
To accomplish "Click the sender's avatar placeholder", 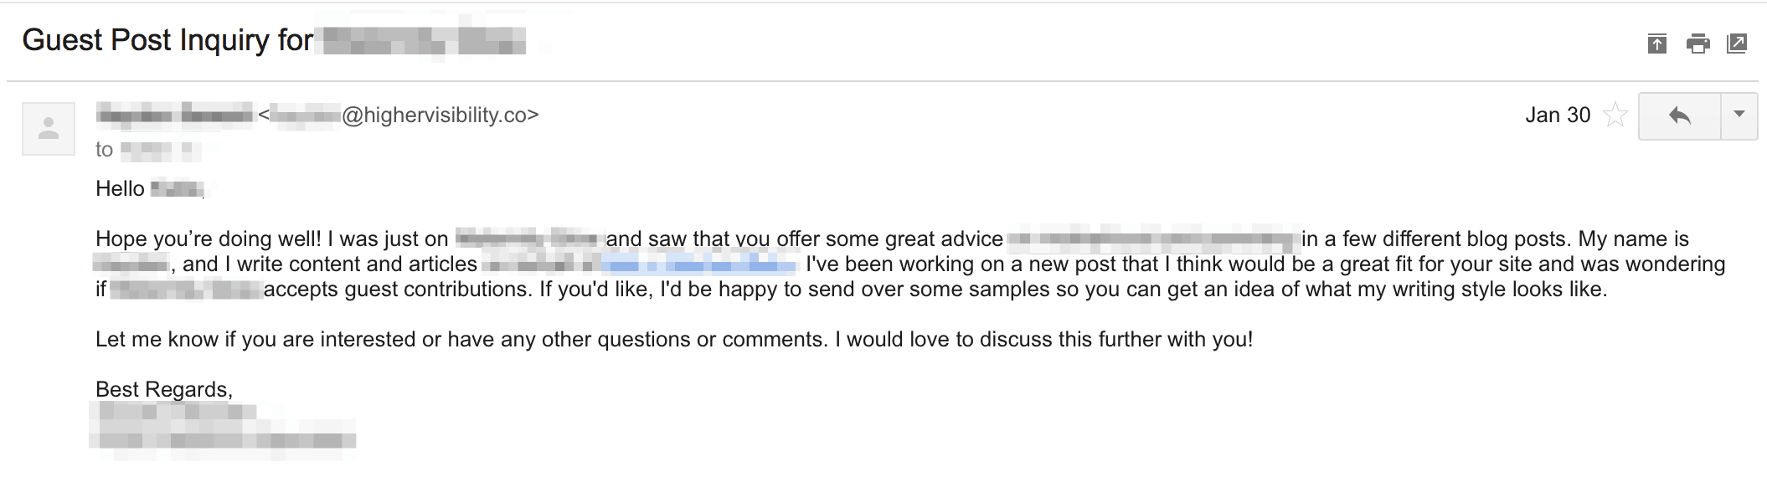I will 49,128.
